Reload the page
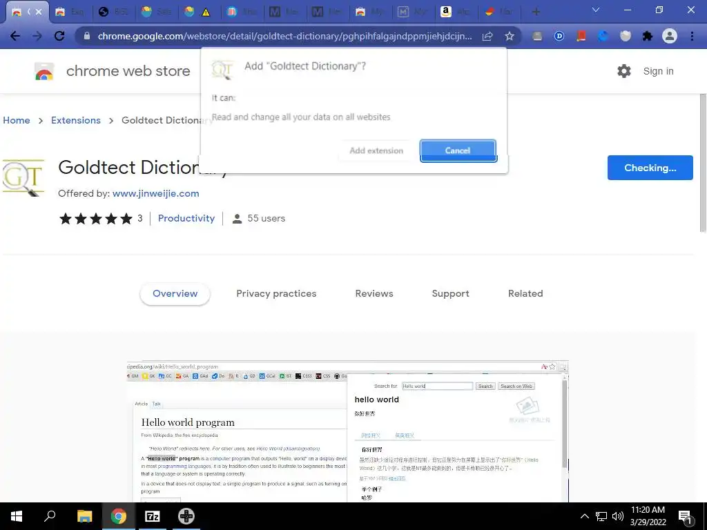 [59, 36]
